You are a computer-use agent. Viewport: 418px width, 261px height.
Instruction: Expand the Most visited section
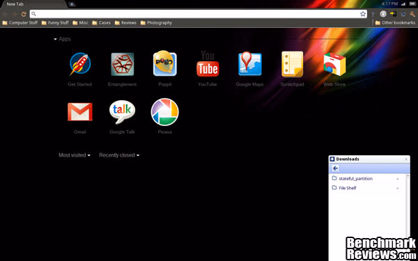click(75, 155)
